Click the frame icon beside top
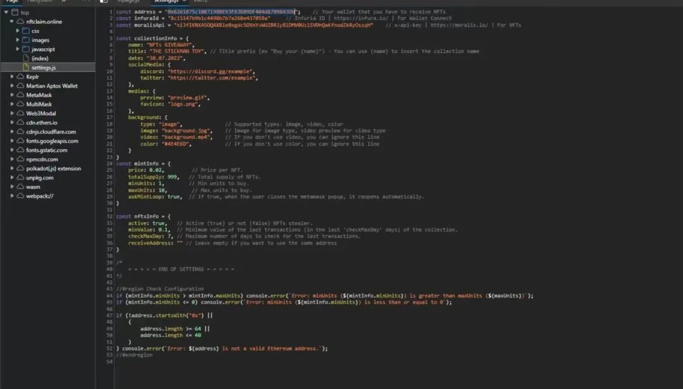Screen dimensions: 683x389 (15, 12)
